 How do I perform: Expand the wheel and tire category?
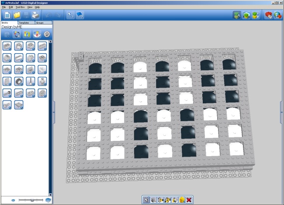point(19,82)
